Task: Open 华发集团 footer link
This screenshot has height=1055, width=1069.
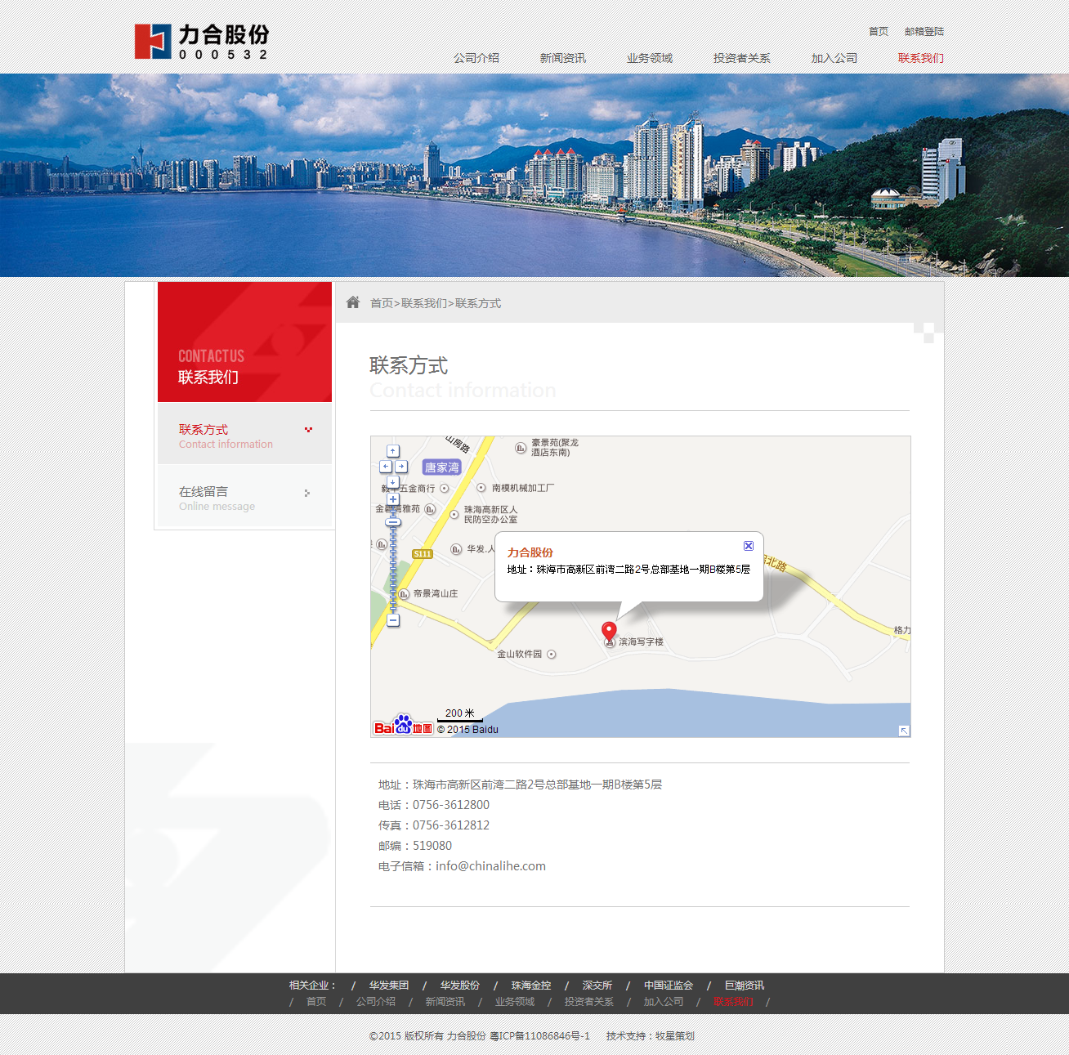Action: pyautogui.click(x=388, y=986)
